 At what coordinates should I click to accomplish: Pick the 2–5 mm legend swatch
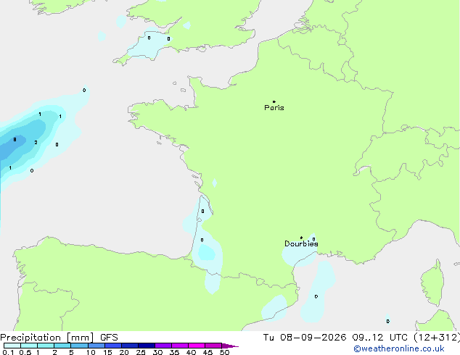tap(62, 346)
